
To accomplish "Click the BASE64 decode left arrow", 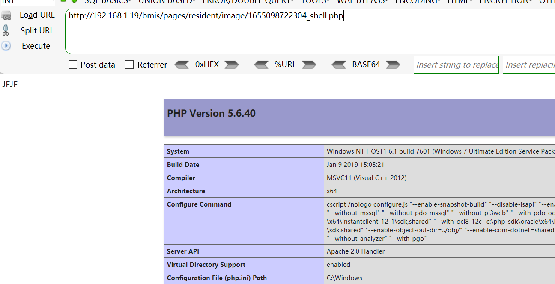I will point(339,64).
